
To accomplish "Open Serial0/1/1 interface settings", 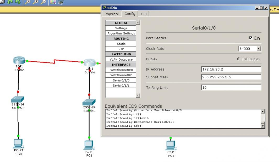I will (121, 85).
